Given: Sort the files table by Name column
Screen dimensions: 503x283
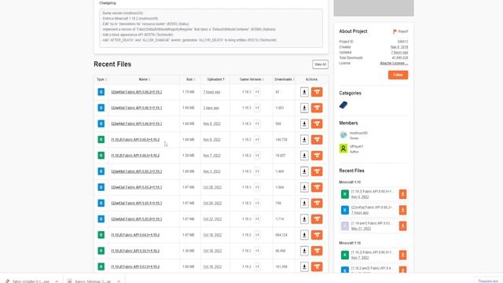Looking at the screenshot, I should point(145,79).
